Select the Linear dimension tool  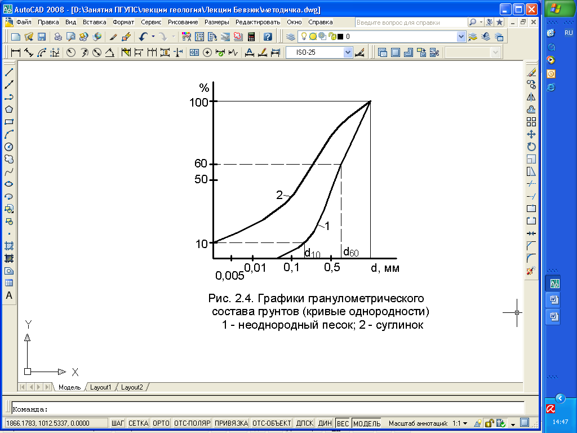15,52
